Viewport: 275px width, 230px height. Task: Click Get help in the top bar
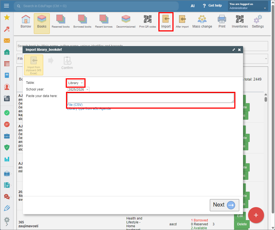[212, 6]
